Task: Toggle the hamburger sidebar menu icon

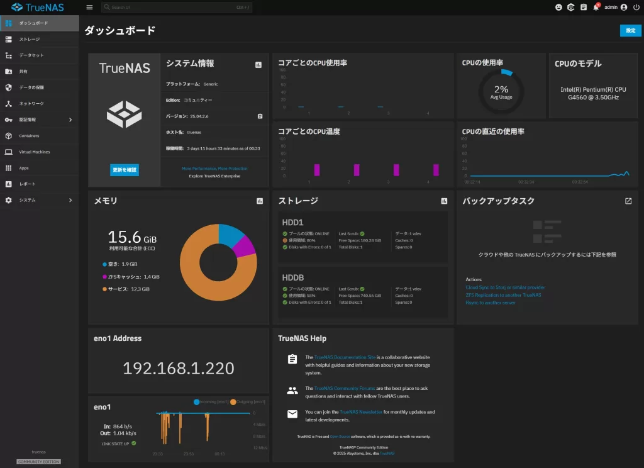Action: (x=89, y=8)
